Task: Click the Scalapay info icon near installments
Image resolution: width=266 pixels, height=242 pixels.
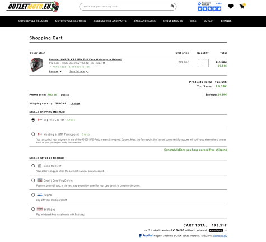Action: [226, 230]
